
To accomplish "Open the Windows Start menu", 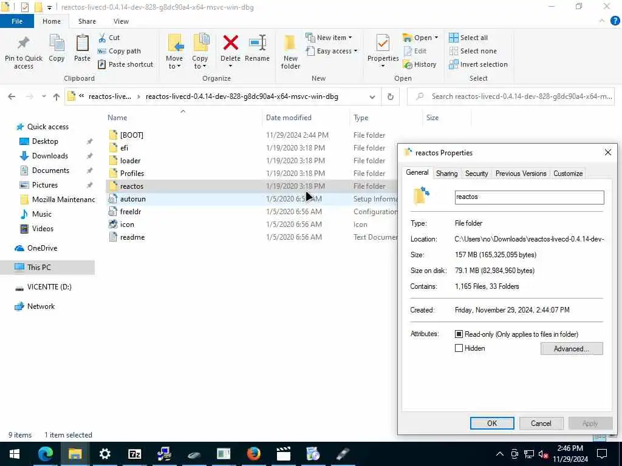I will (x=15, y=454).
